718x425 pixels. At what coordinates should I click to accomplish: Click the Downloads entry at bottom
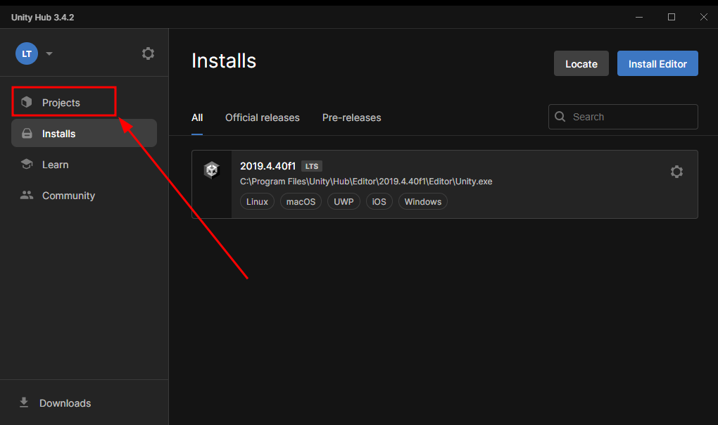pyautogui.click(x=56, y=403)
